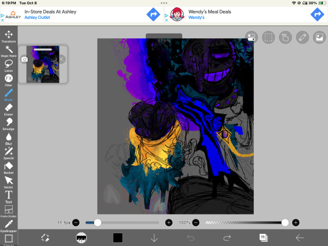Decrease opacity with minus button
Image resolution: width=328 pixels, height=246 pixels.
(196, 222)
